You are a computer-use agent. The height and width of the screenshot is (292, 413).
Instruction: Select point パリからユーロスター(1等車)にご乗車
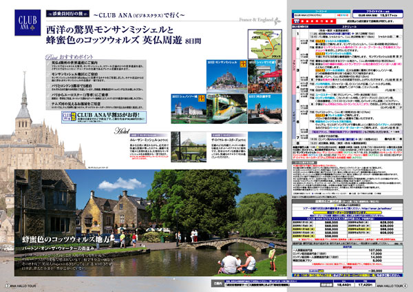click(80, 95)
